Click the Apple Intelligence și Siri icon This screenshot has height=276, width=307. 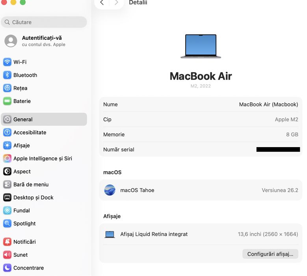click(7, 158)
